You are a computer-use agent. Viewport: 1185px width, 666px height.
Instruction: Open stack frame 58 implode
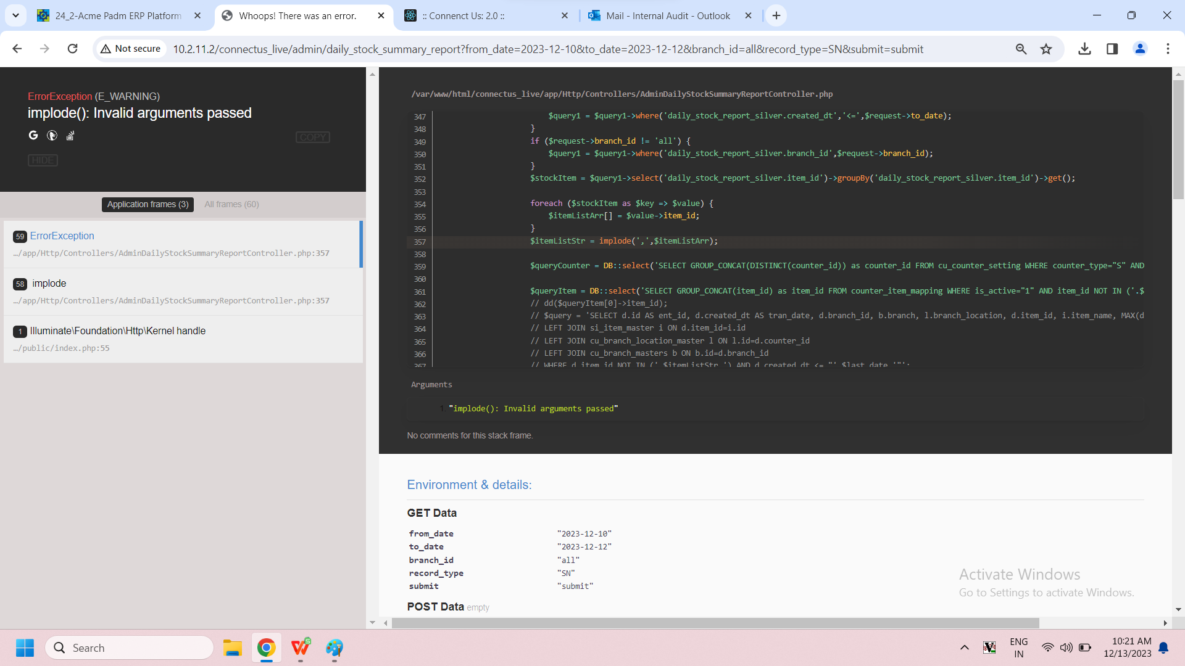click(183, 292)
